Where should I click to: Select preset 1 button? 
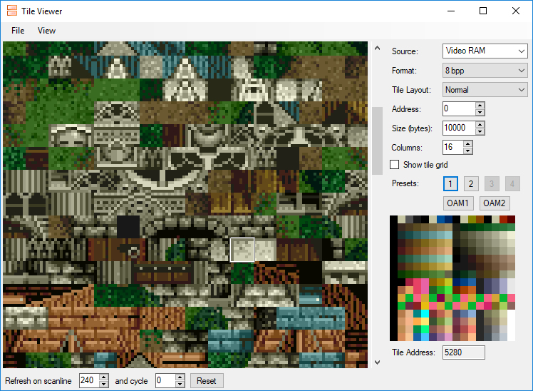[450, 184]
